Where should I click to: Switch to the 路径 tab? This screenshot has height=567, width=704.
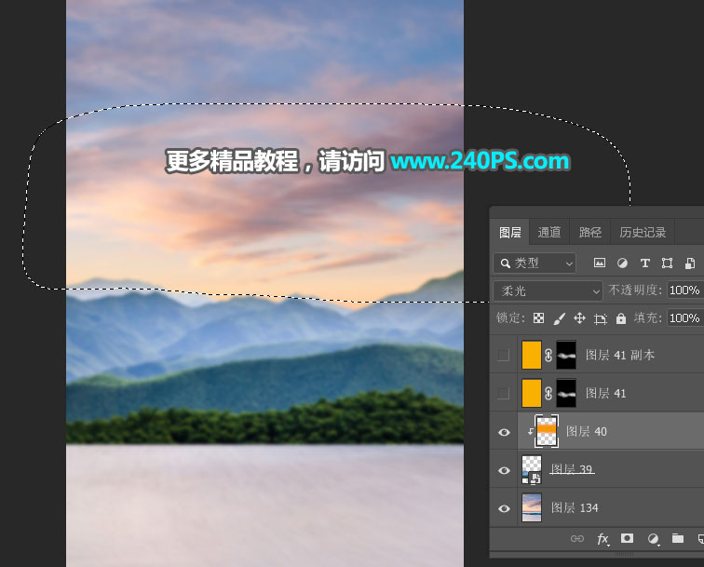(x=590, y=232)
